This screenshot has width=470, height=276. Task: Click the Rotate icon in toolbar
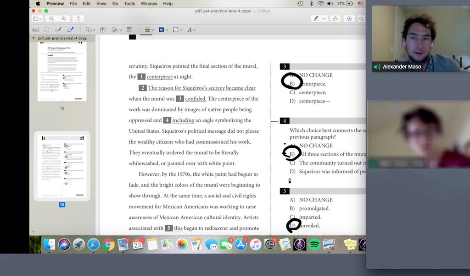(336, 19)
